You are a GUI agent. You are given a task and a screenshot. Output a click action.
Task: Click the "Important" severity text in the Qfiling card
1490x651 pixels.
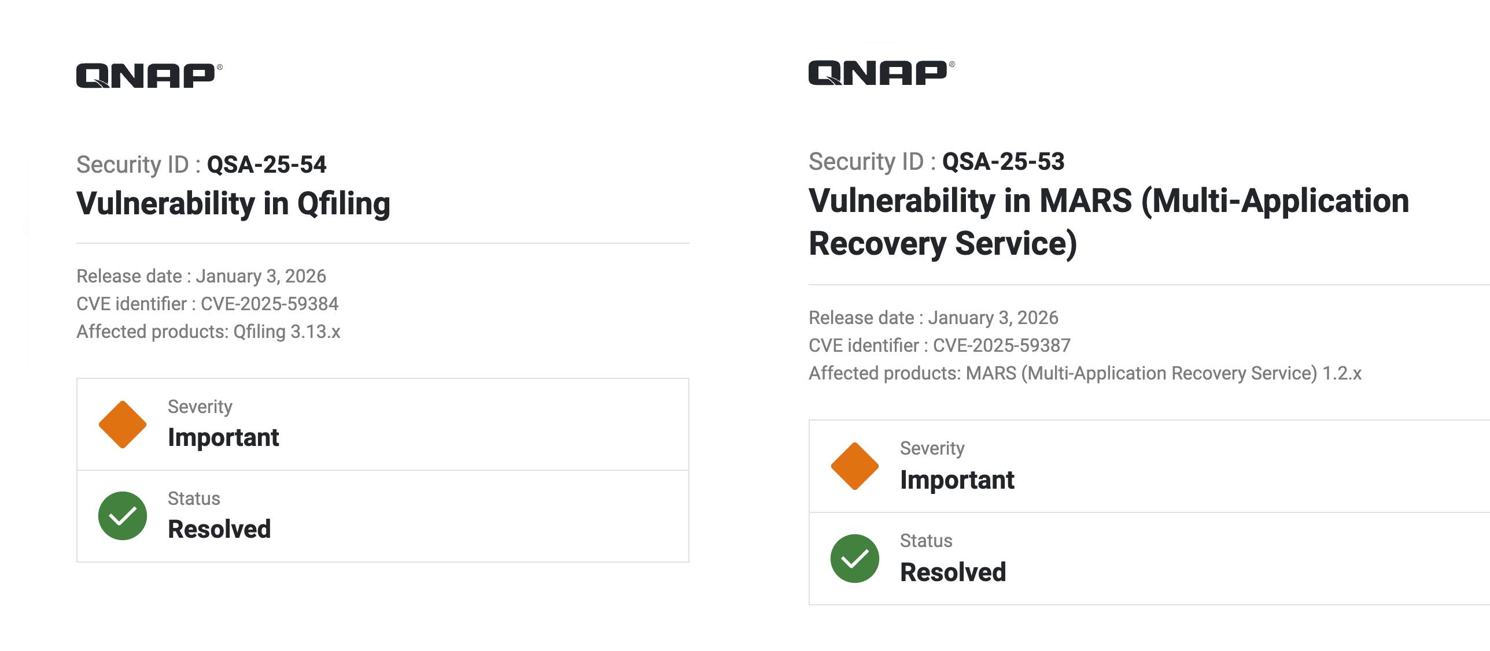click(x=223, y=437)
